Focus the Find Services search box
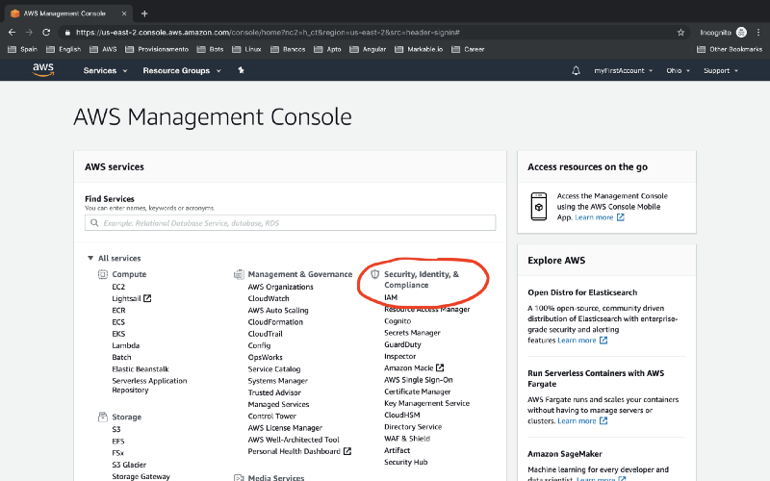Viewport: 770px width, 481px height. [291, 223]
